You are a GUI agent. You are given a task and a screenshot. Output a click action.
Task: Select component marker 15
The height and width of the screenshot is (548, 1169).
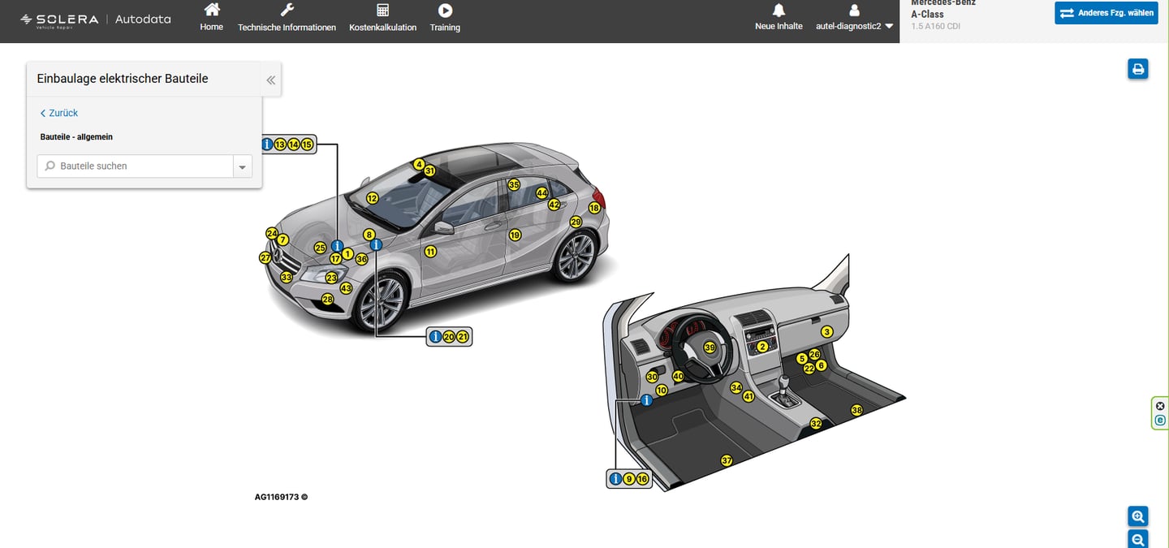click(307, 145)
